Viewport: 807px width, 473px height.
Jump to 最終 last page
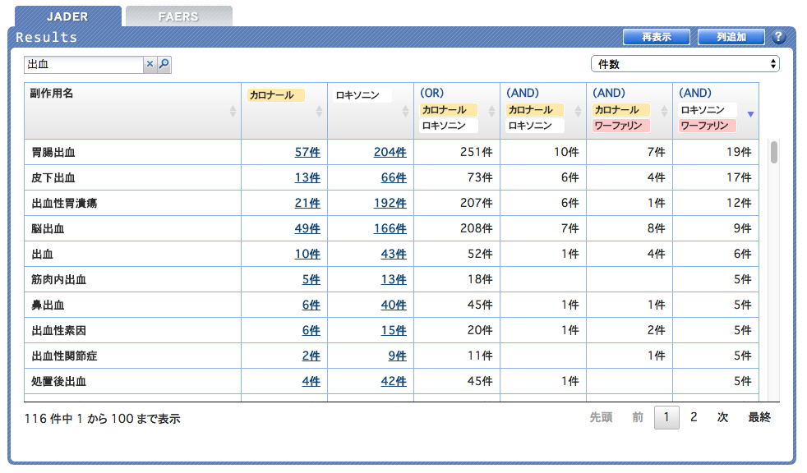tap(759, 417)
